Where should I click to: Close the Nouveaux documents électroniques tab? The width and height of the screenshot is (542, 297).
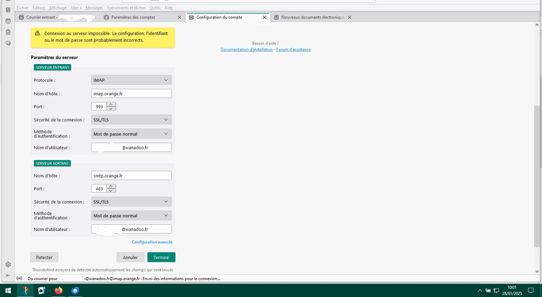coord(349,17)
